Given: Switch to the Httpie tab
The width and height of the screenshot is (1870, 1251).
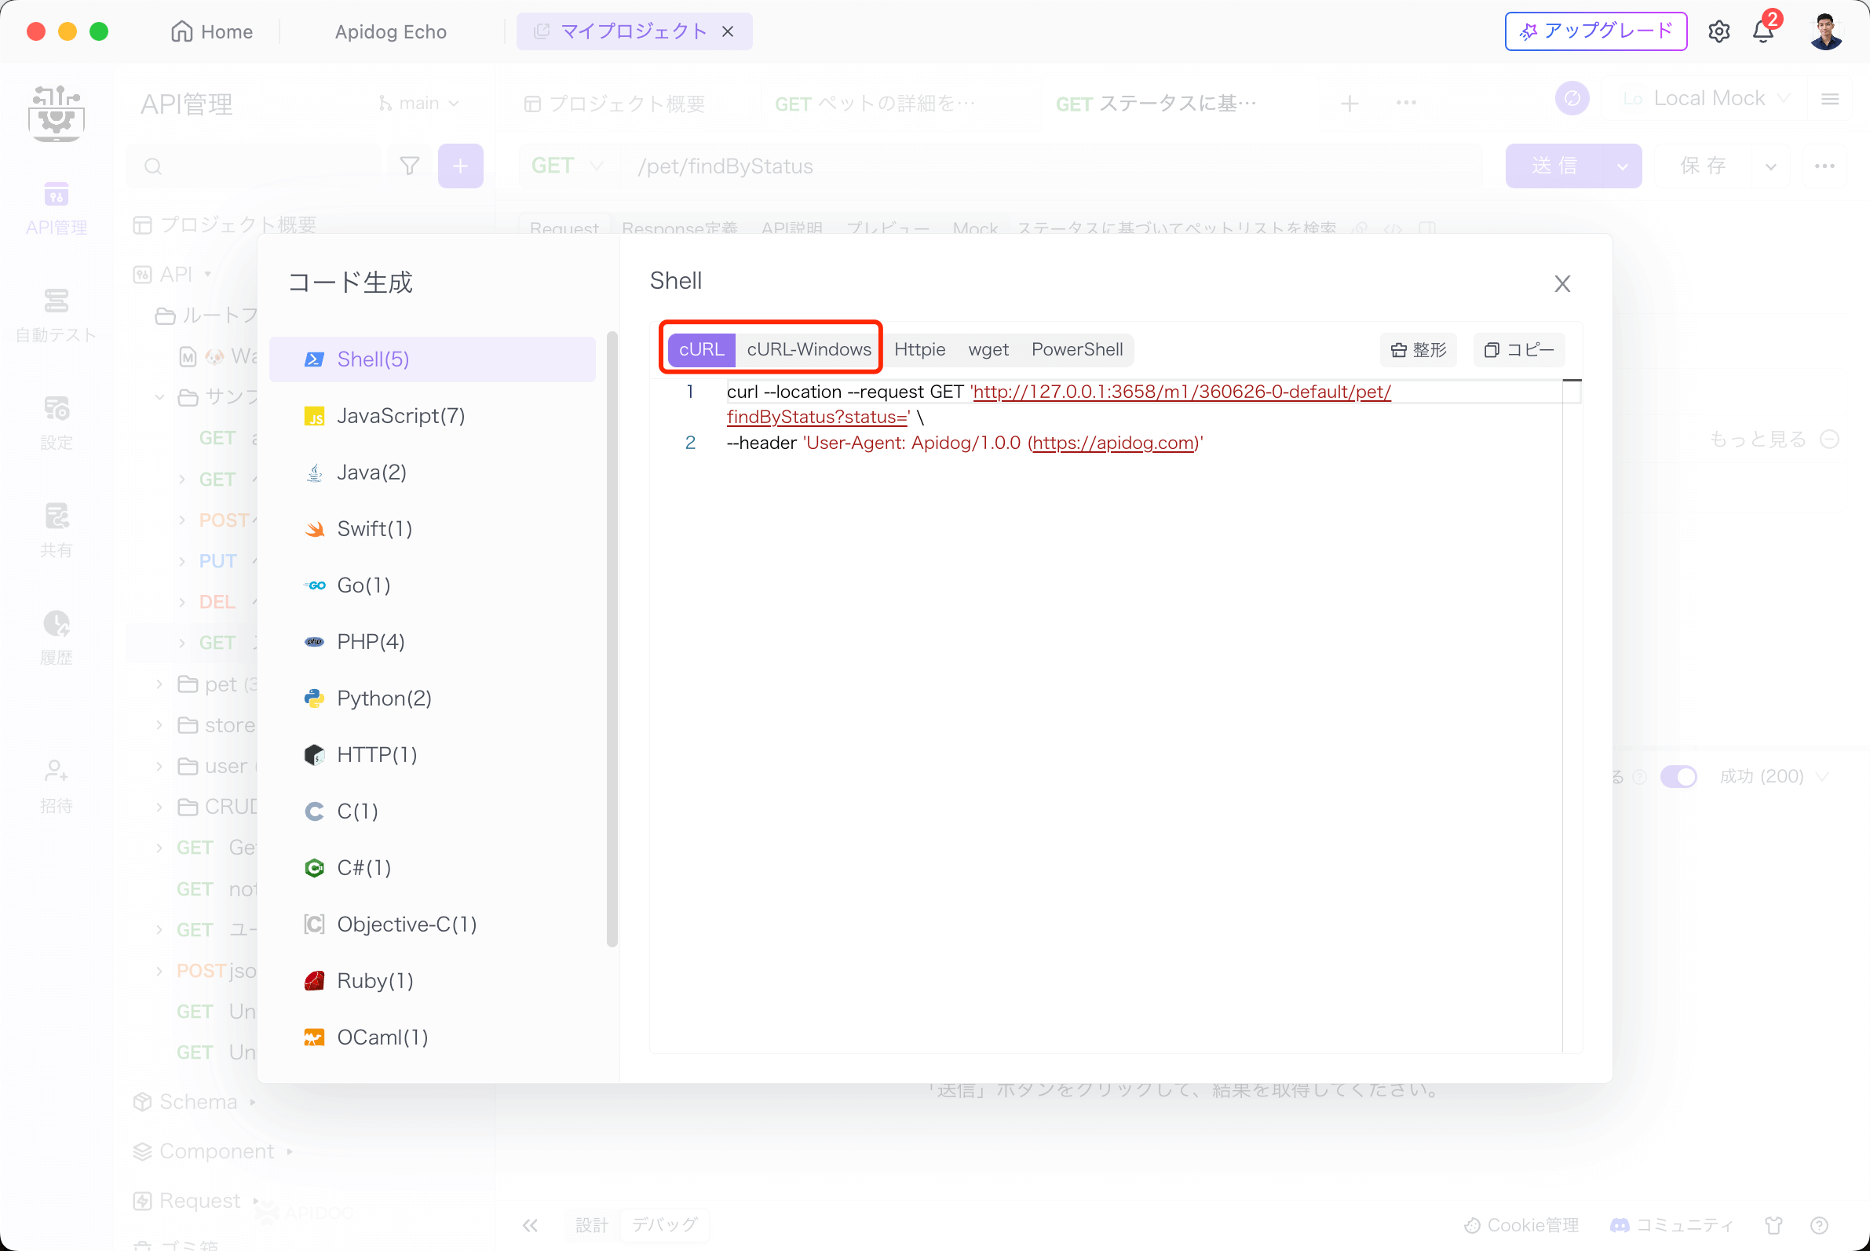Looking at the screenshot, I should pyautogui.click(x=919, y=349).
